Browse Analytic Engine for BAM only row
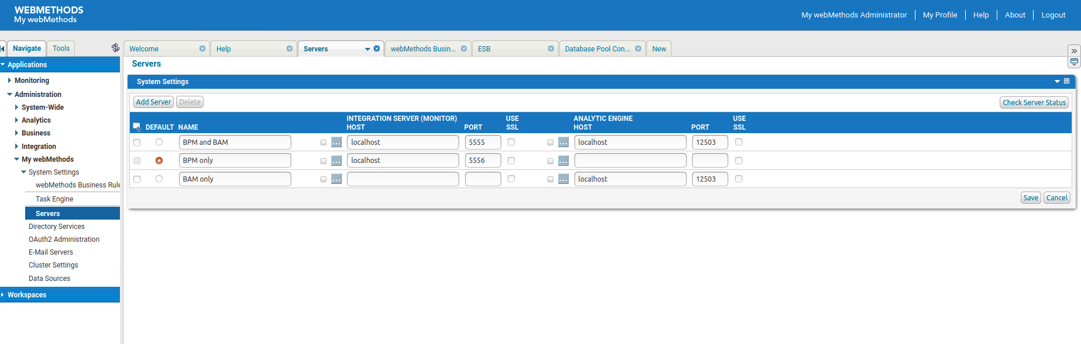The width and height of the screenshot is (1081, 344). coord(563,179)
